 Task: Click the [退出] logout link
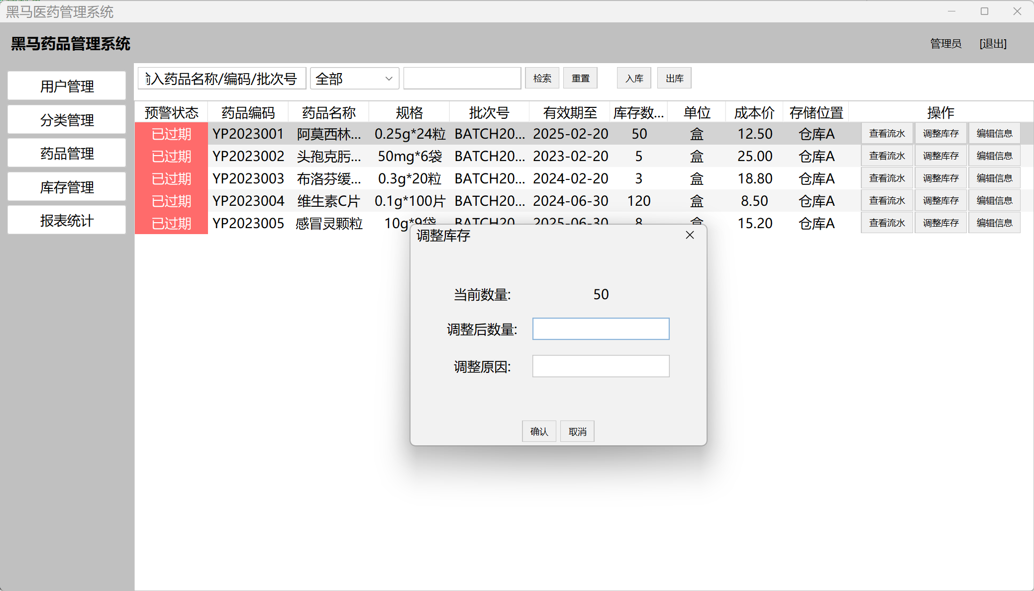coord(993,44)
